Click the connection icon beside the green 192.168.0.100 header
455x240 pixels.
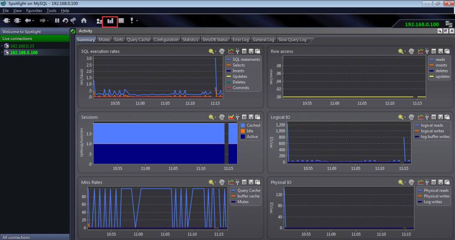pyautogui.click(x=449, y=24)
